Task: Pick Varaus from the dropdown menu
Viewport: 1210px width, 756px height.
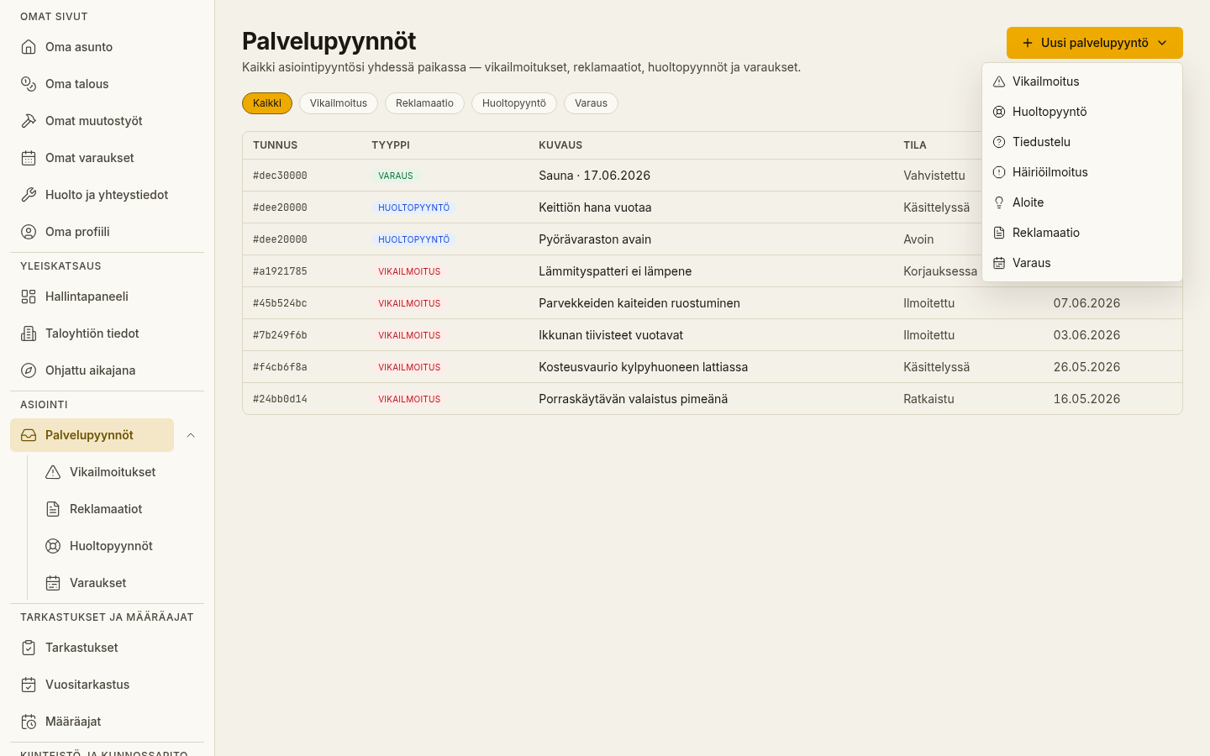Action: tap(1082, 263)
